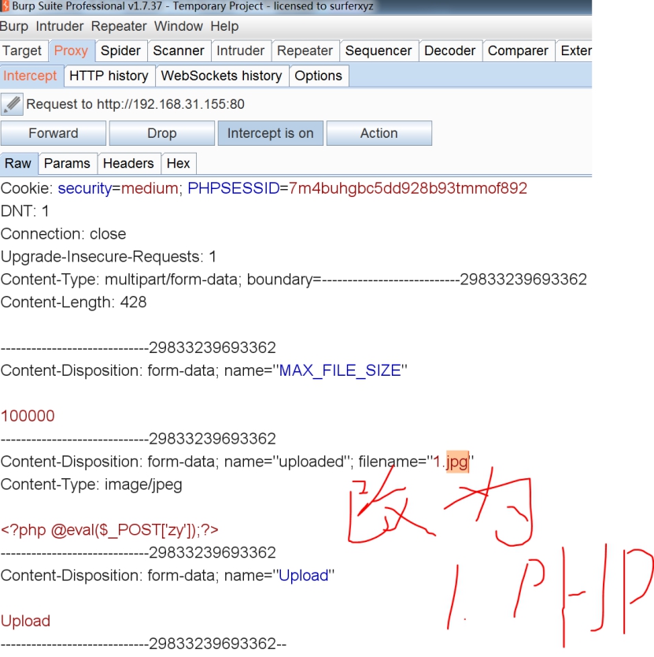Go to the Intruder tool tab
The image size is (654, 657).
[x=240, y=50]
